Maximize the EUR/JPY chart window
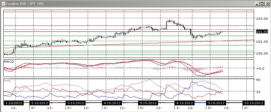 coord(263,3)
